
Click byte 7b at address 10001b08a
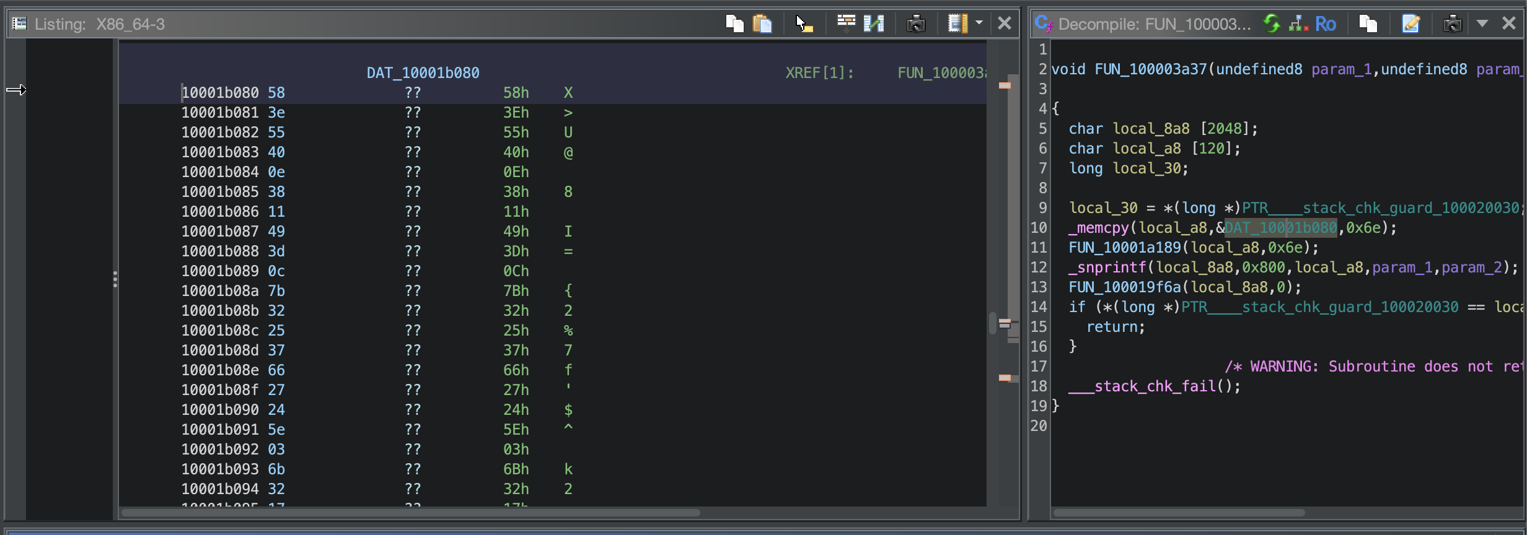[x=276, y=291]
